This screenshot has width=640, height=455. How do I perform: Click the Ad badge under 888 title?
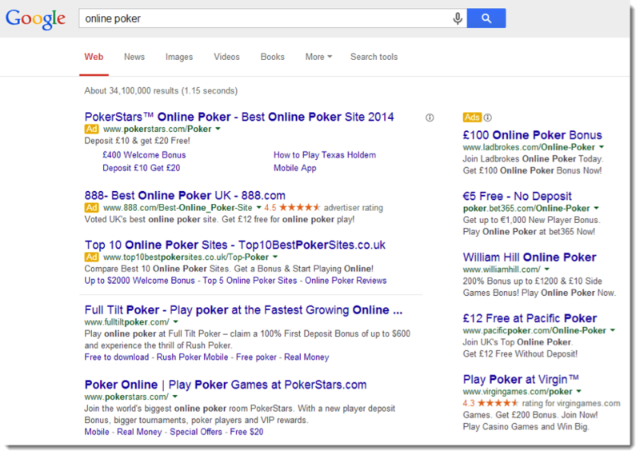point(91,208)
